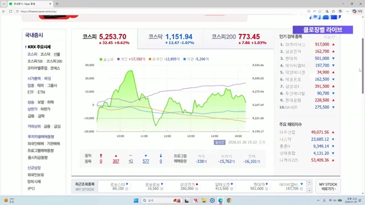The height and width of the screenshot is (205, 365).
Task: Open the File Explorer folder icon on the taskbar
Action: (204, 200)
